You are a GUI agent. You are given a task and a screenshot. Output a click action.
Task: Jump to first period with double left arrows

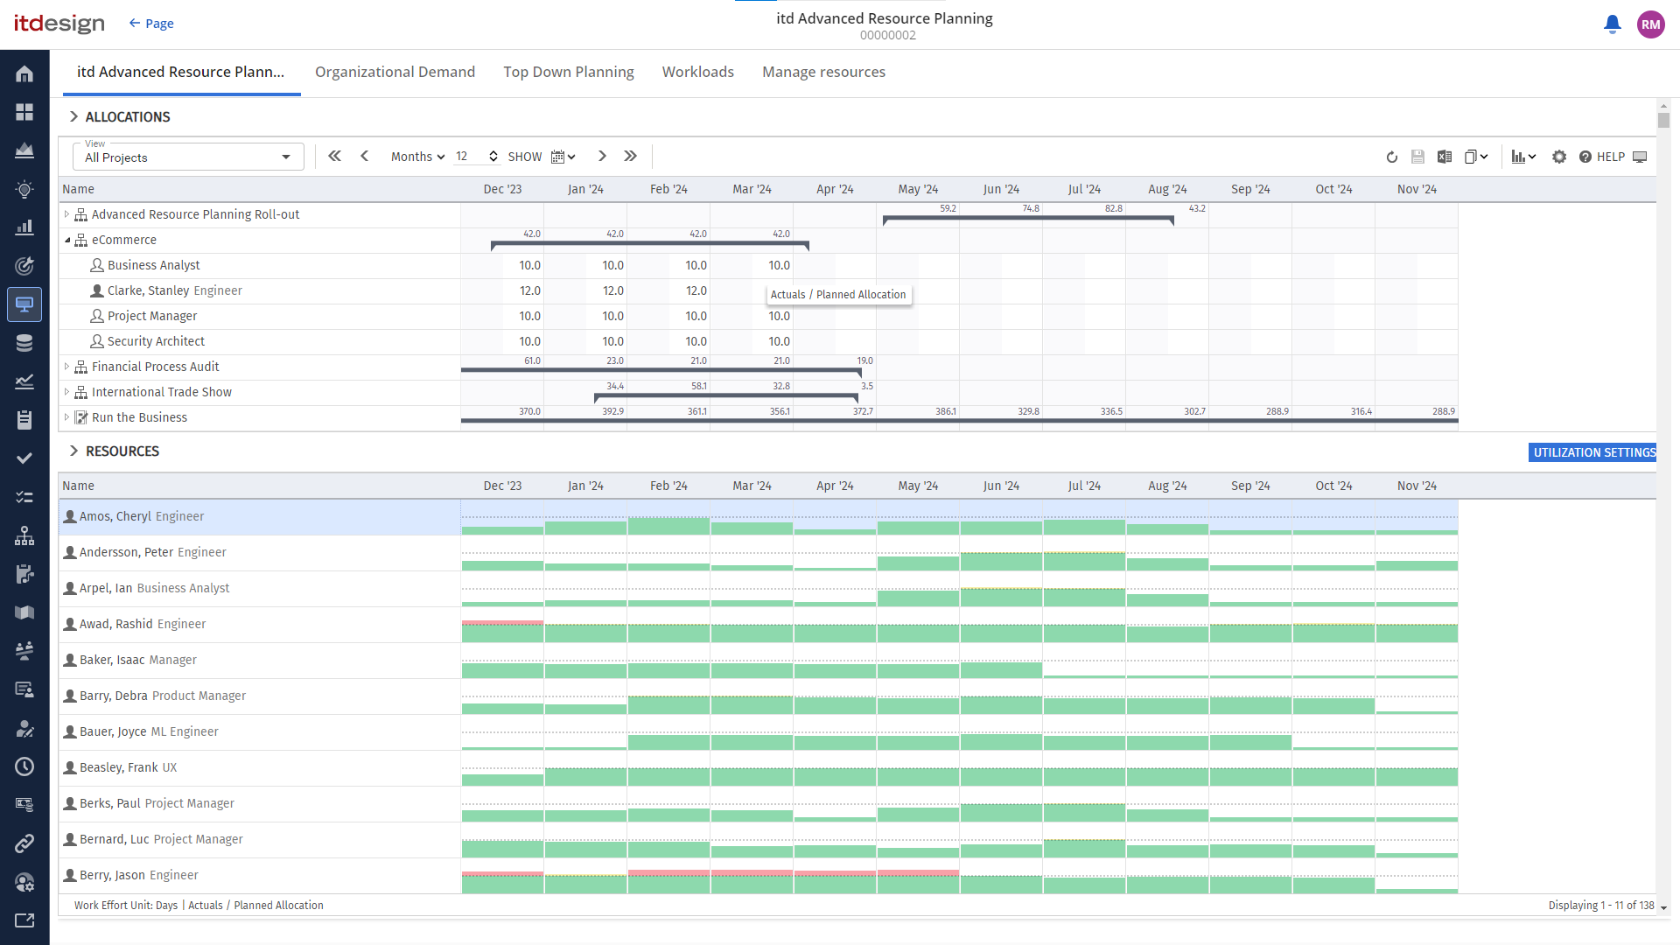tap(334, 156)
